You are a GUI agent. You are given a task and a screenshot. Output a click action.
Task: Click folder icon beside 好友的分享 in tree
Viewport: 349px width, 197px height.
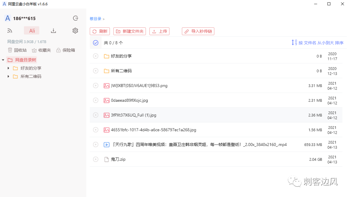(16, 68)
